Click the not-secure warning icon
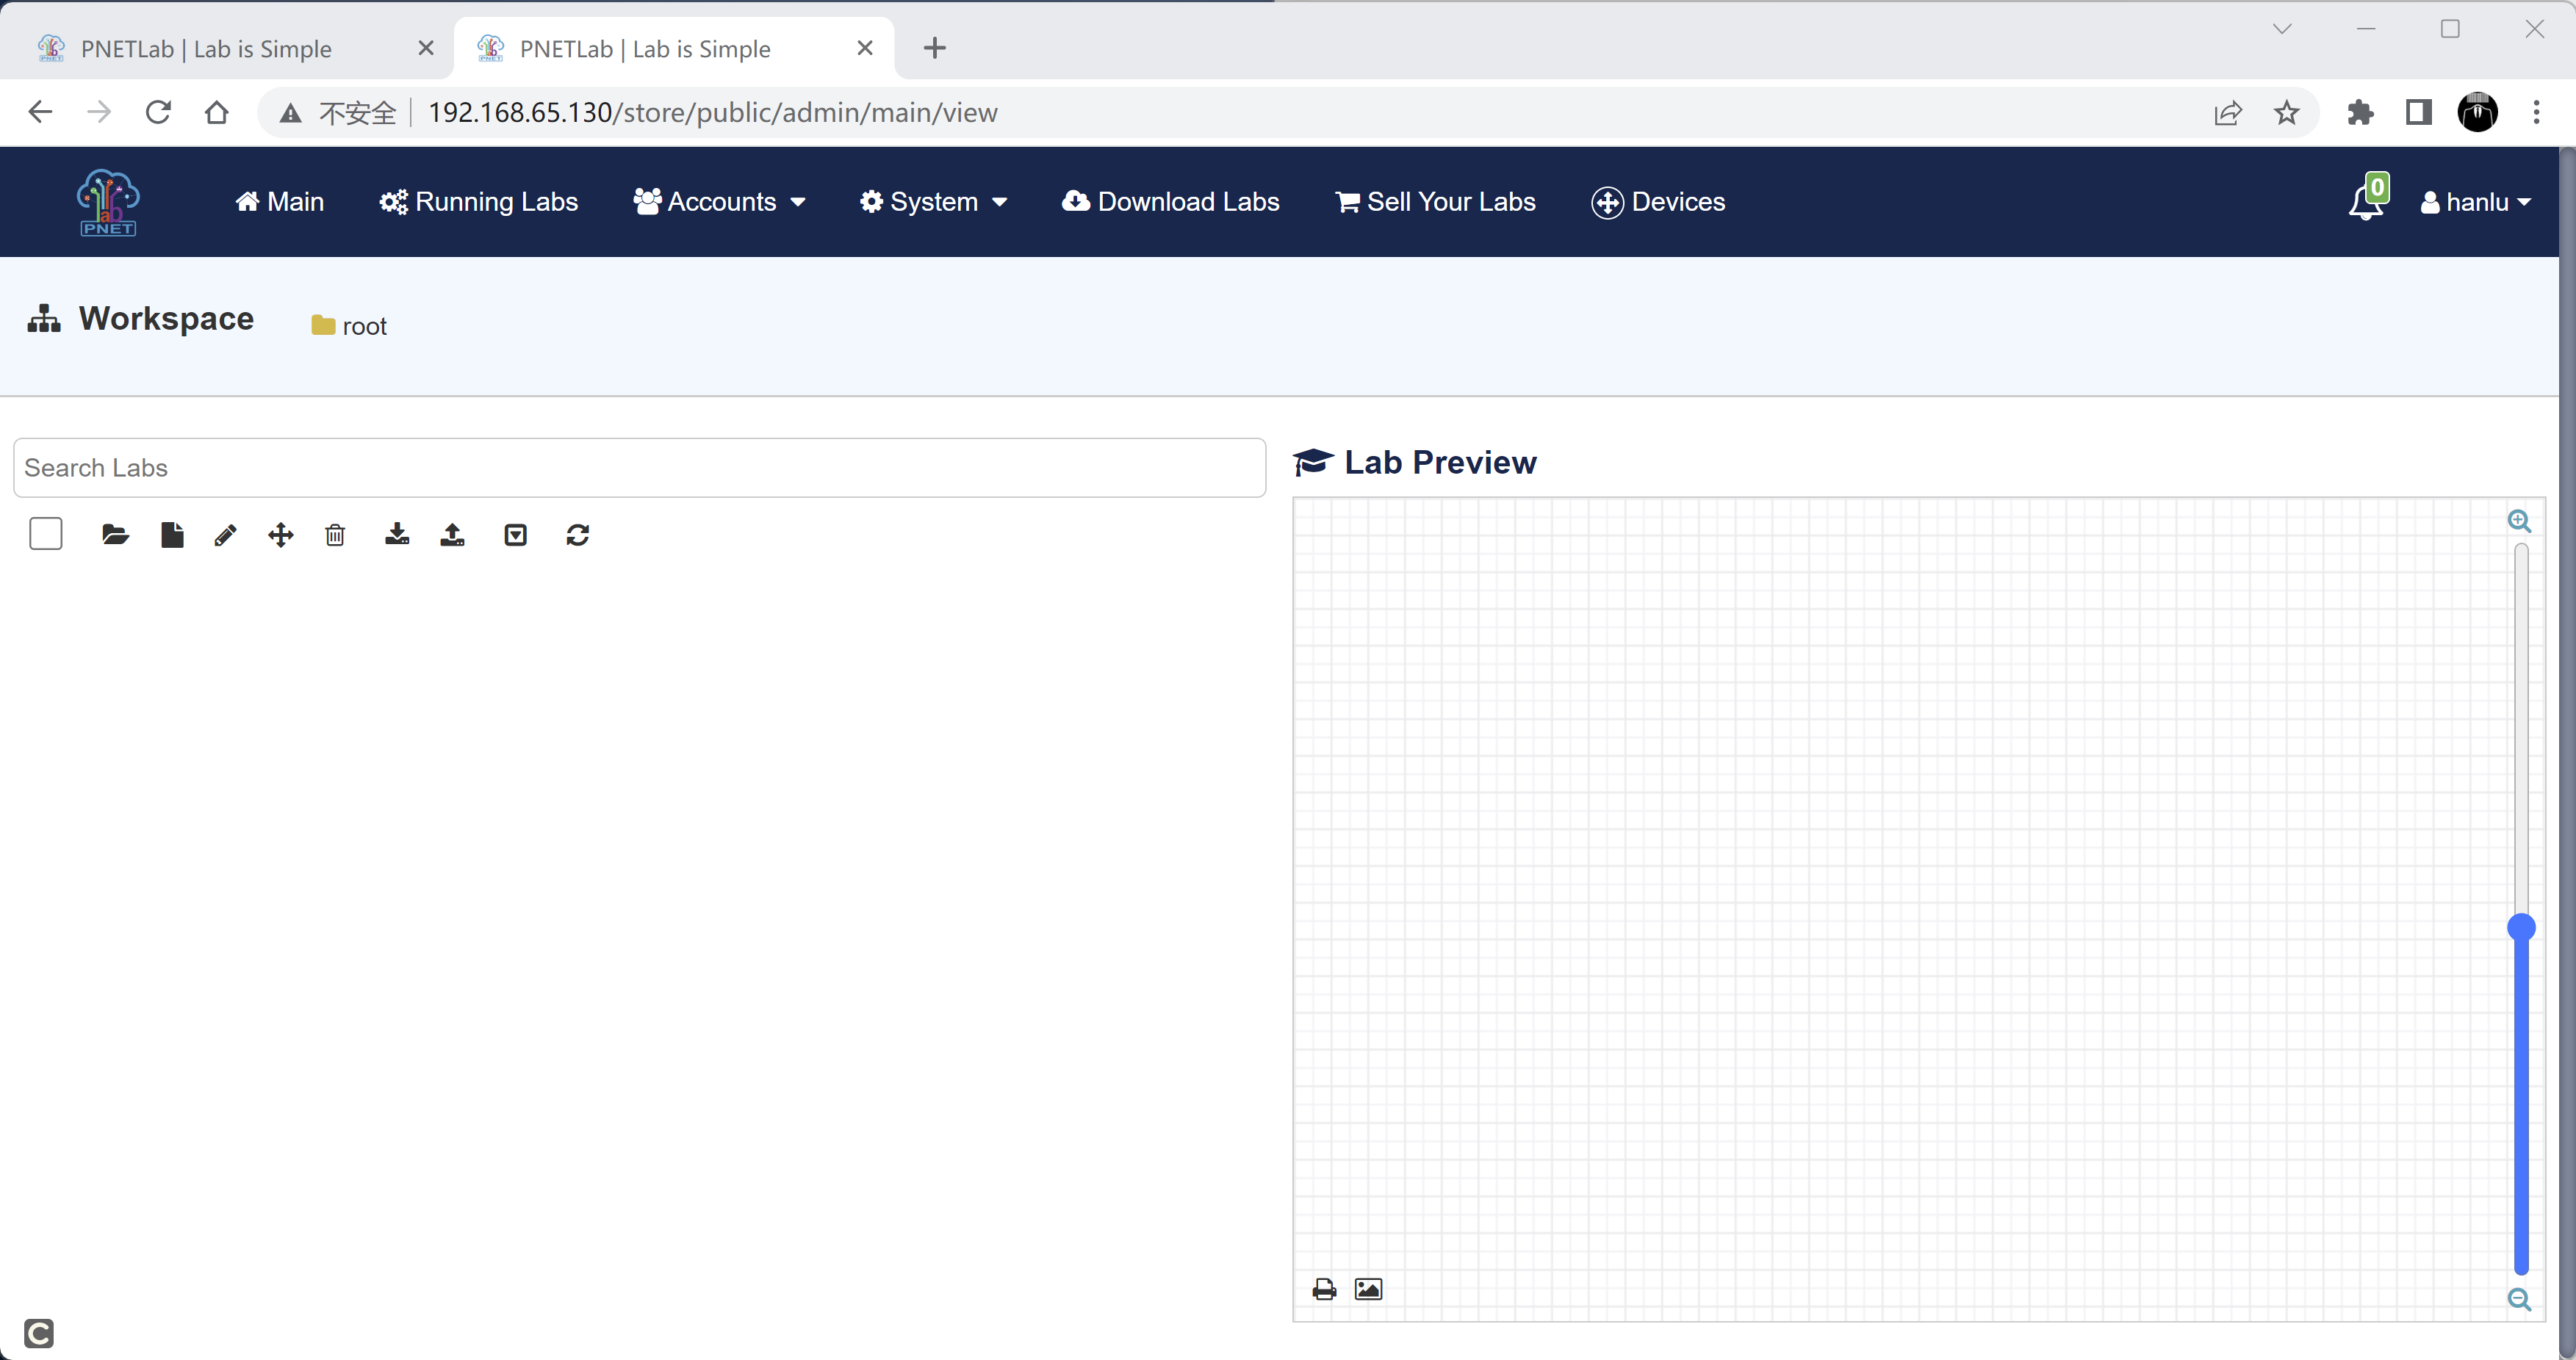Viewport: 2576px width, 1360px height. coord(290,113)
